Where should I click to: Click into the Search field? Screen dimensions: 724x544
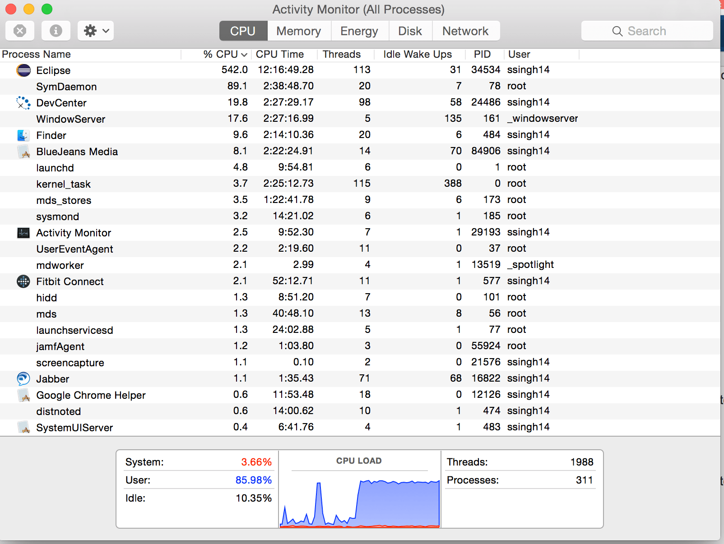pyautogui.click(x=647, y=31)
